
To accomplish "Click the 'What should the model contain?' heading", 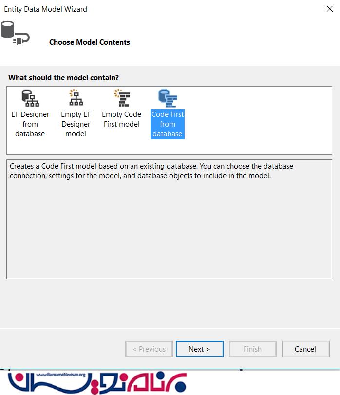I will [x=63, y=78].
